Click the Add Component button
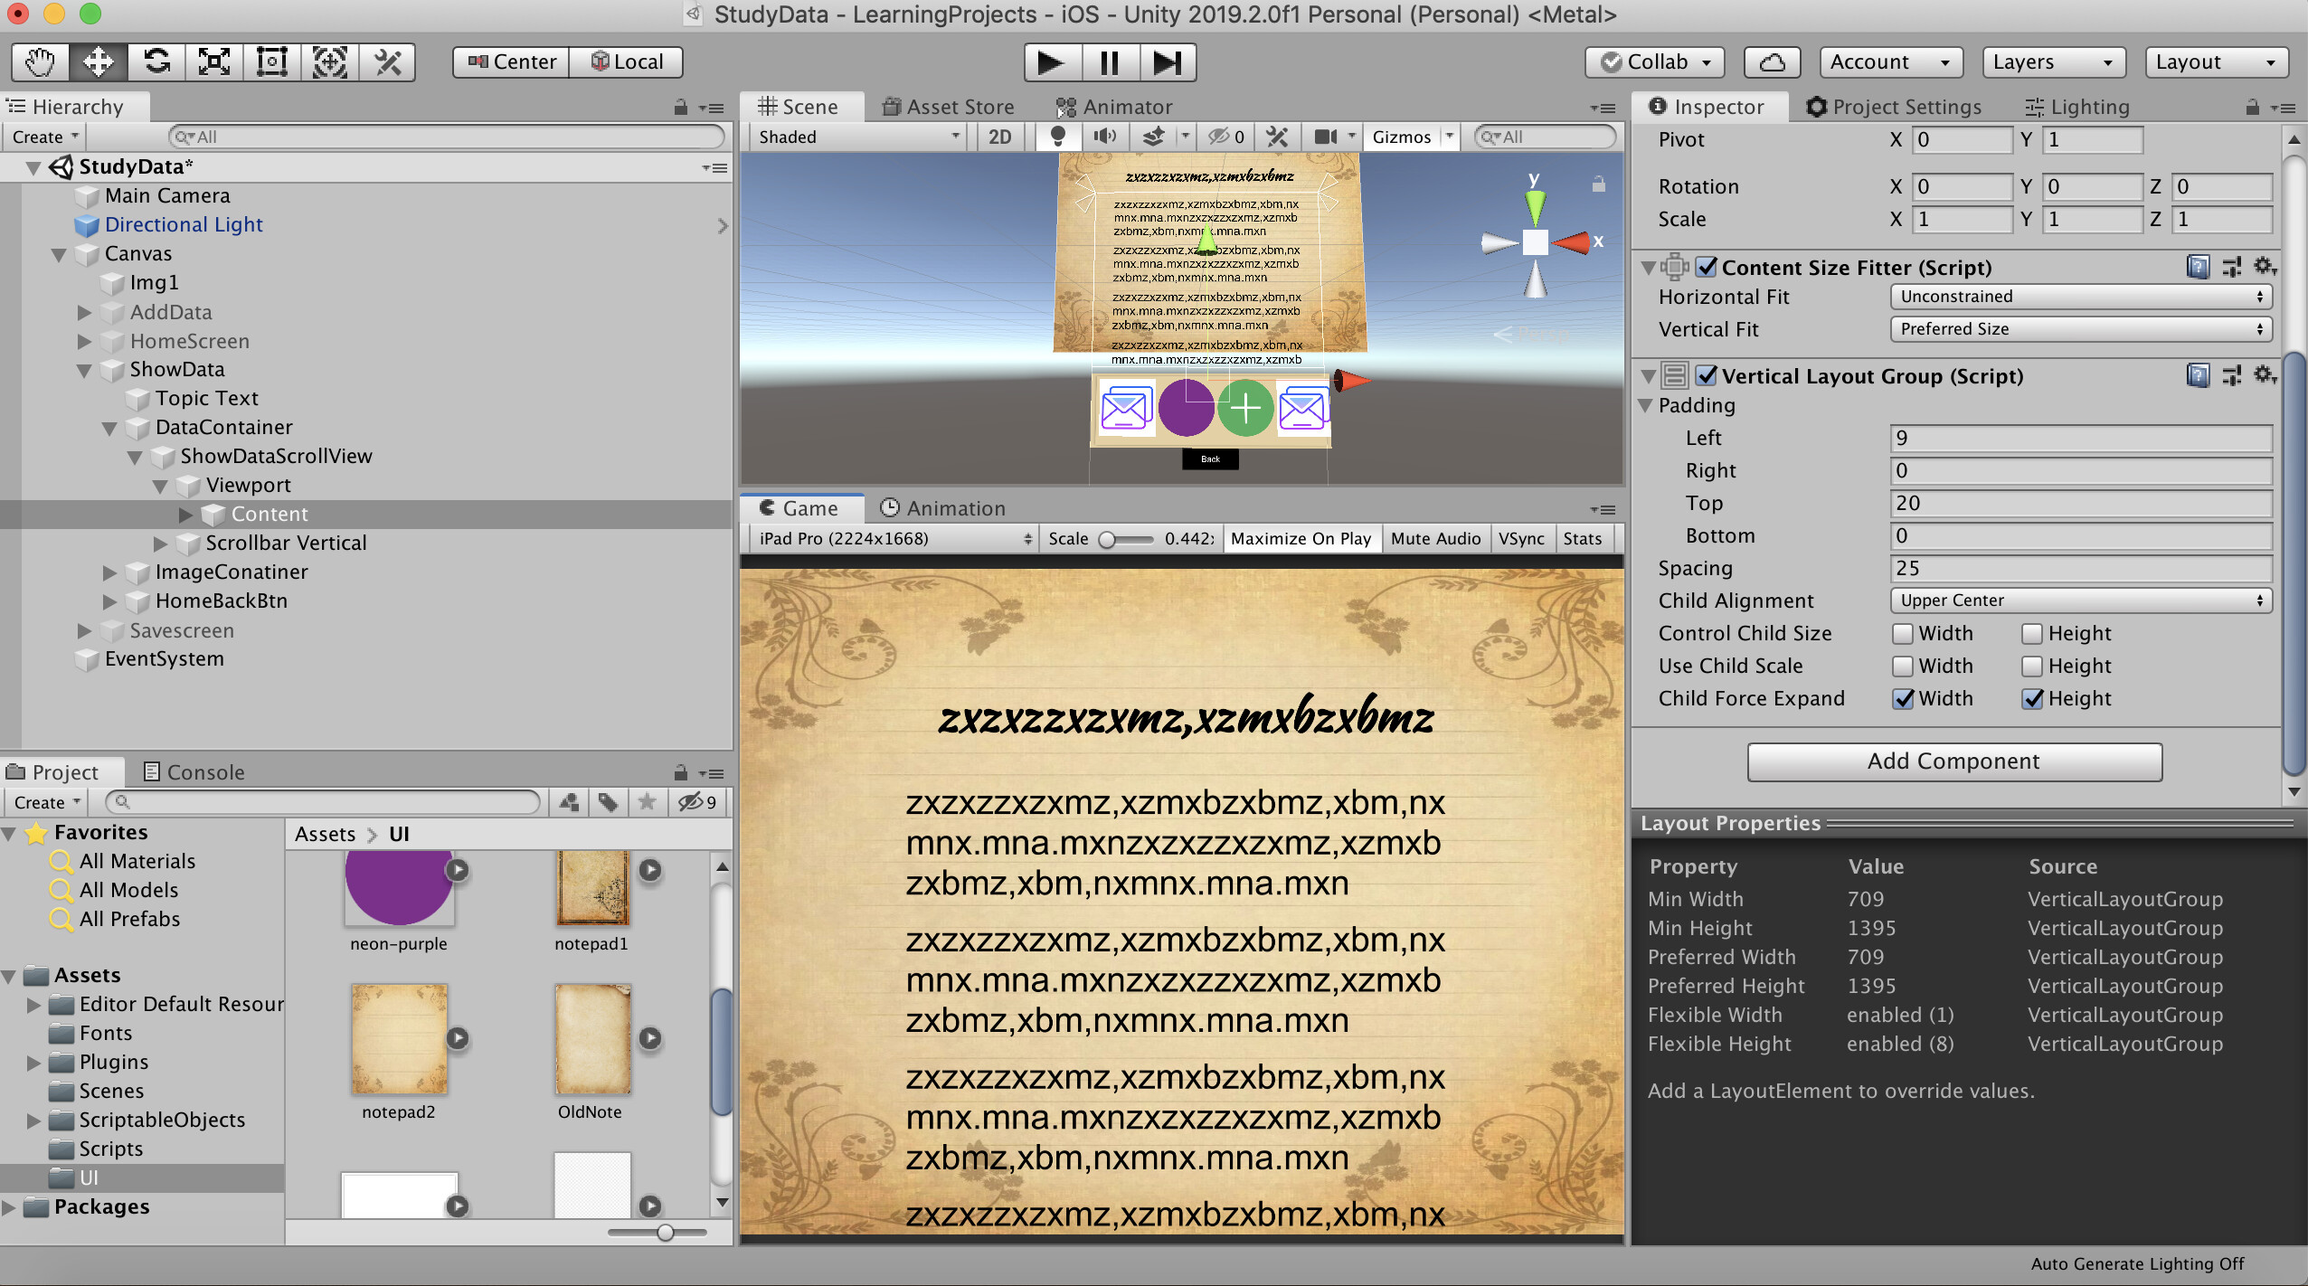Screen dimensions: 2308x1286 pyautogui.click(x=1953, y=761)
